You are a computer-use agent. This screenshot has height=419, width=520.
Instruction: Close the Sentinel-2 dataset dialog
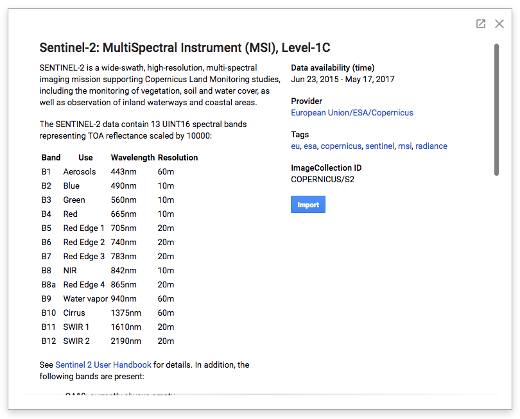499,24
